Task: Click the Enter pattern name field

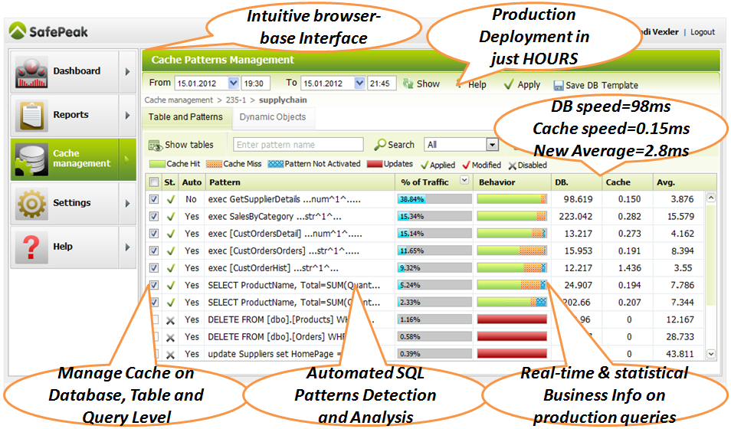Action: (x=298, y=145)
